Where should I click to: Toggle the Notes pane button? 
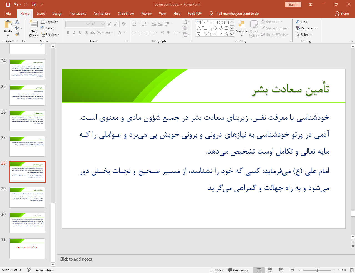tap(216, 270)
